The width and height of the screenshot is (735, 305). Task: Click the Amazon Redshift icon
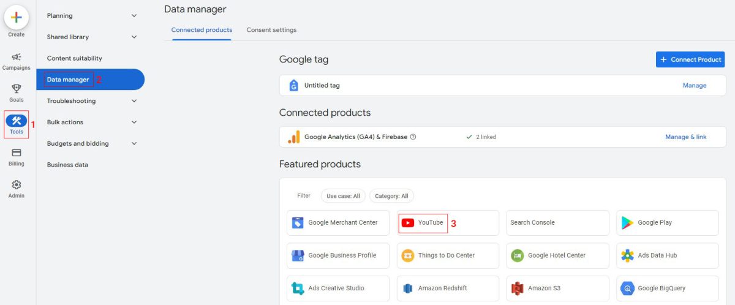pos(407,288)
